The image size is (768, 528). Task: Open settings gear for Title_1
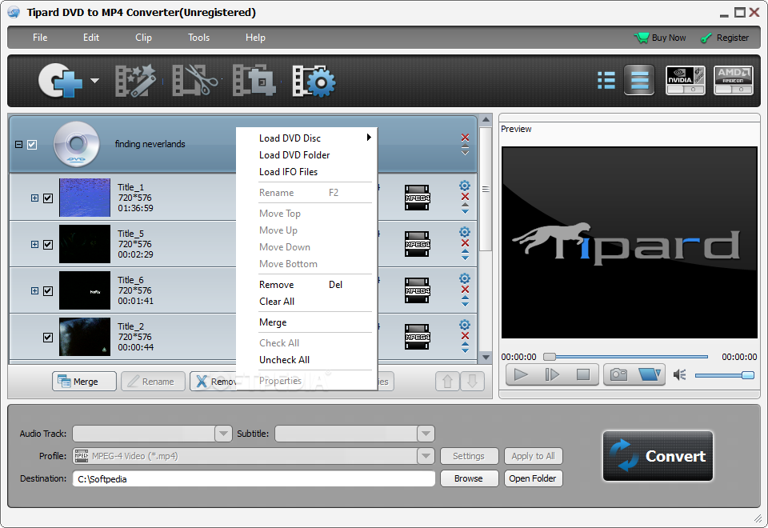click(465, 185)
